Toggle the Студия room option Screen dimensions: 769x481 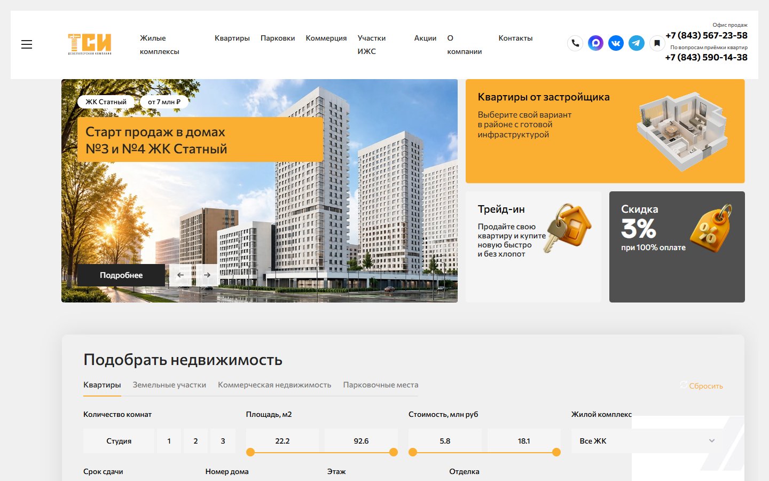(x=119, y=441)
